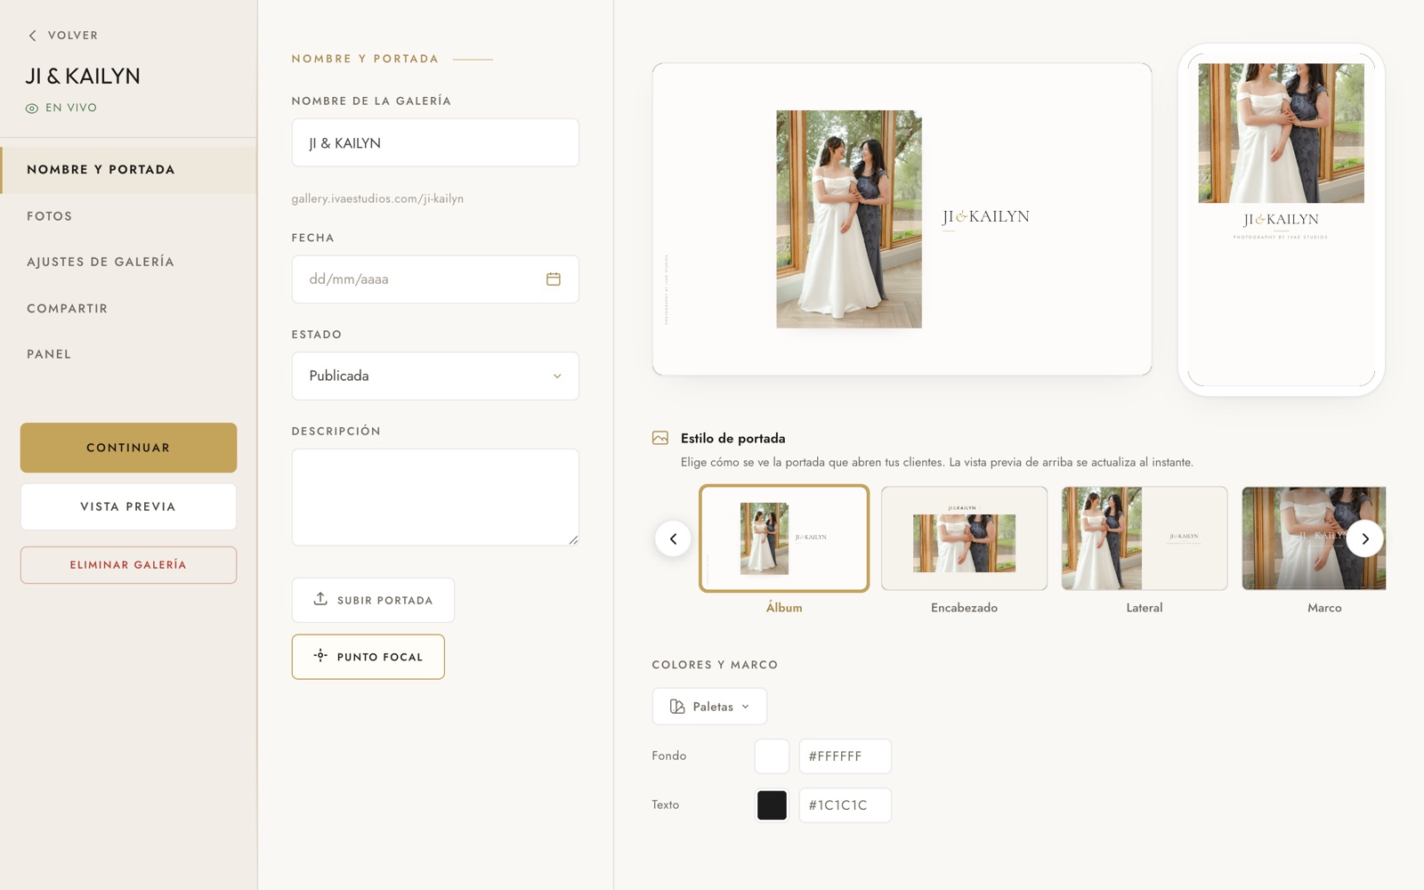Click the Descripción text area
Screen dimensions: 1424x890
pos(435,497)
